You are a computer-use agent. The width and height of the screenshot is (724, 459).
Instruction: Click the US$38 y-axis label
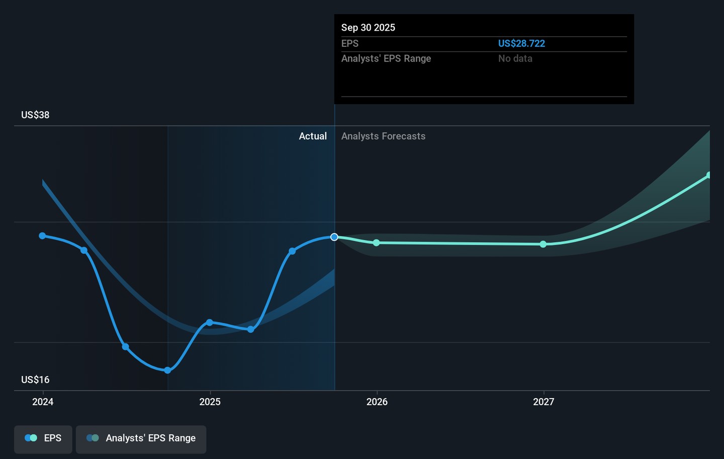point(35,115)
